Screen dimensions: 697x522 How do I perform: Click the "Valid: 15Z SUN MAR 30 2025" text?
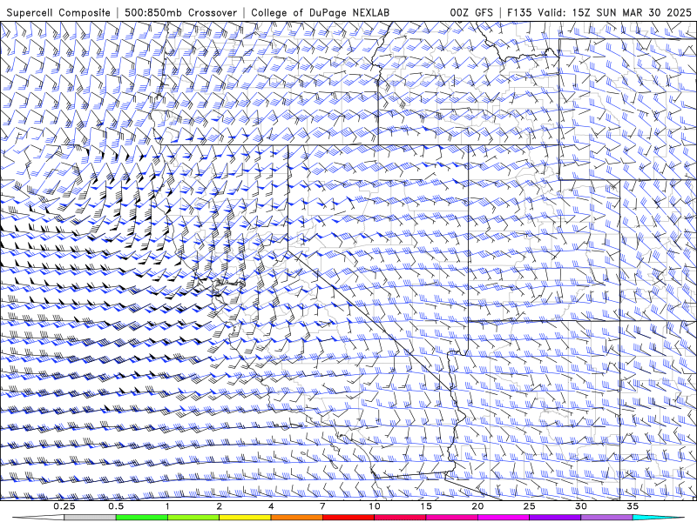(615, 12)
